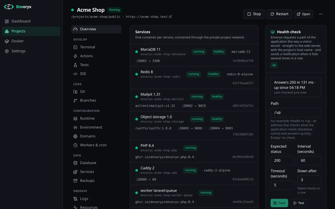The height and width of the screenshot is (209, 335).
Task: Click the IDE code brackets icon
Action: pyautogui.click(x=75, y=74)
